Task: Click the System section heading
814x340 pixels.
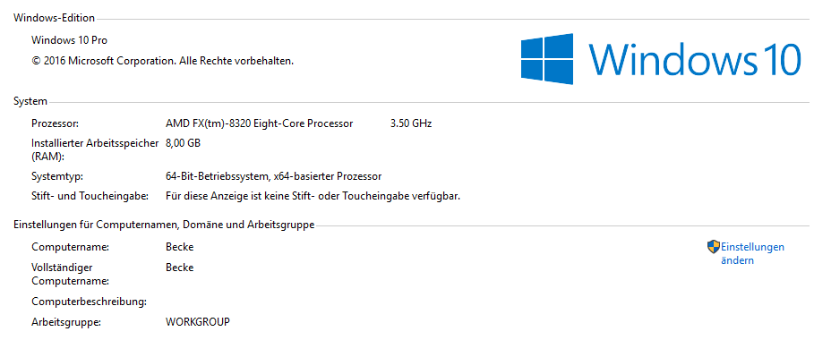Action: [x=30, y=101]
